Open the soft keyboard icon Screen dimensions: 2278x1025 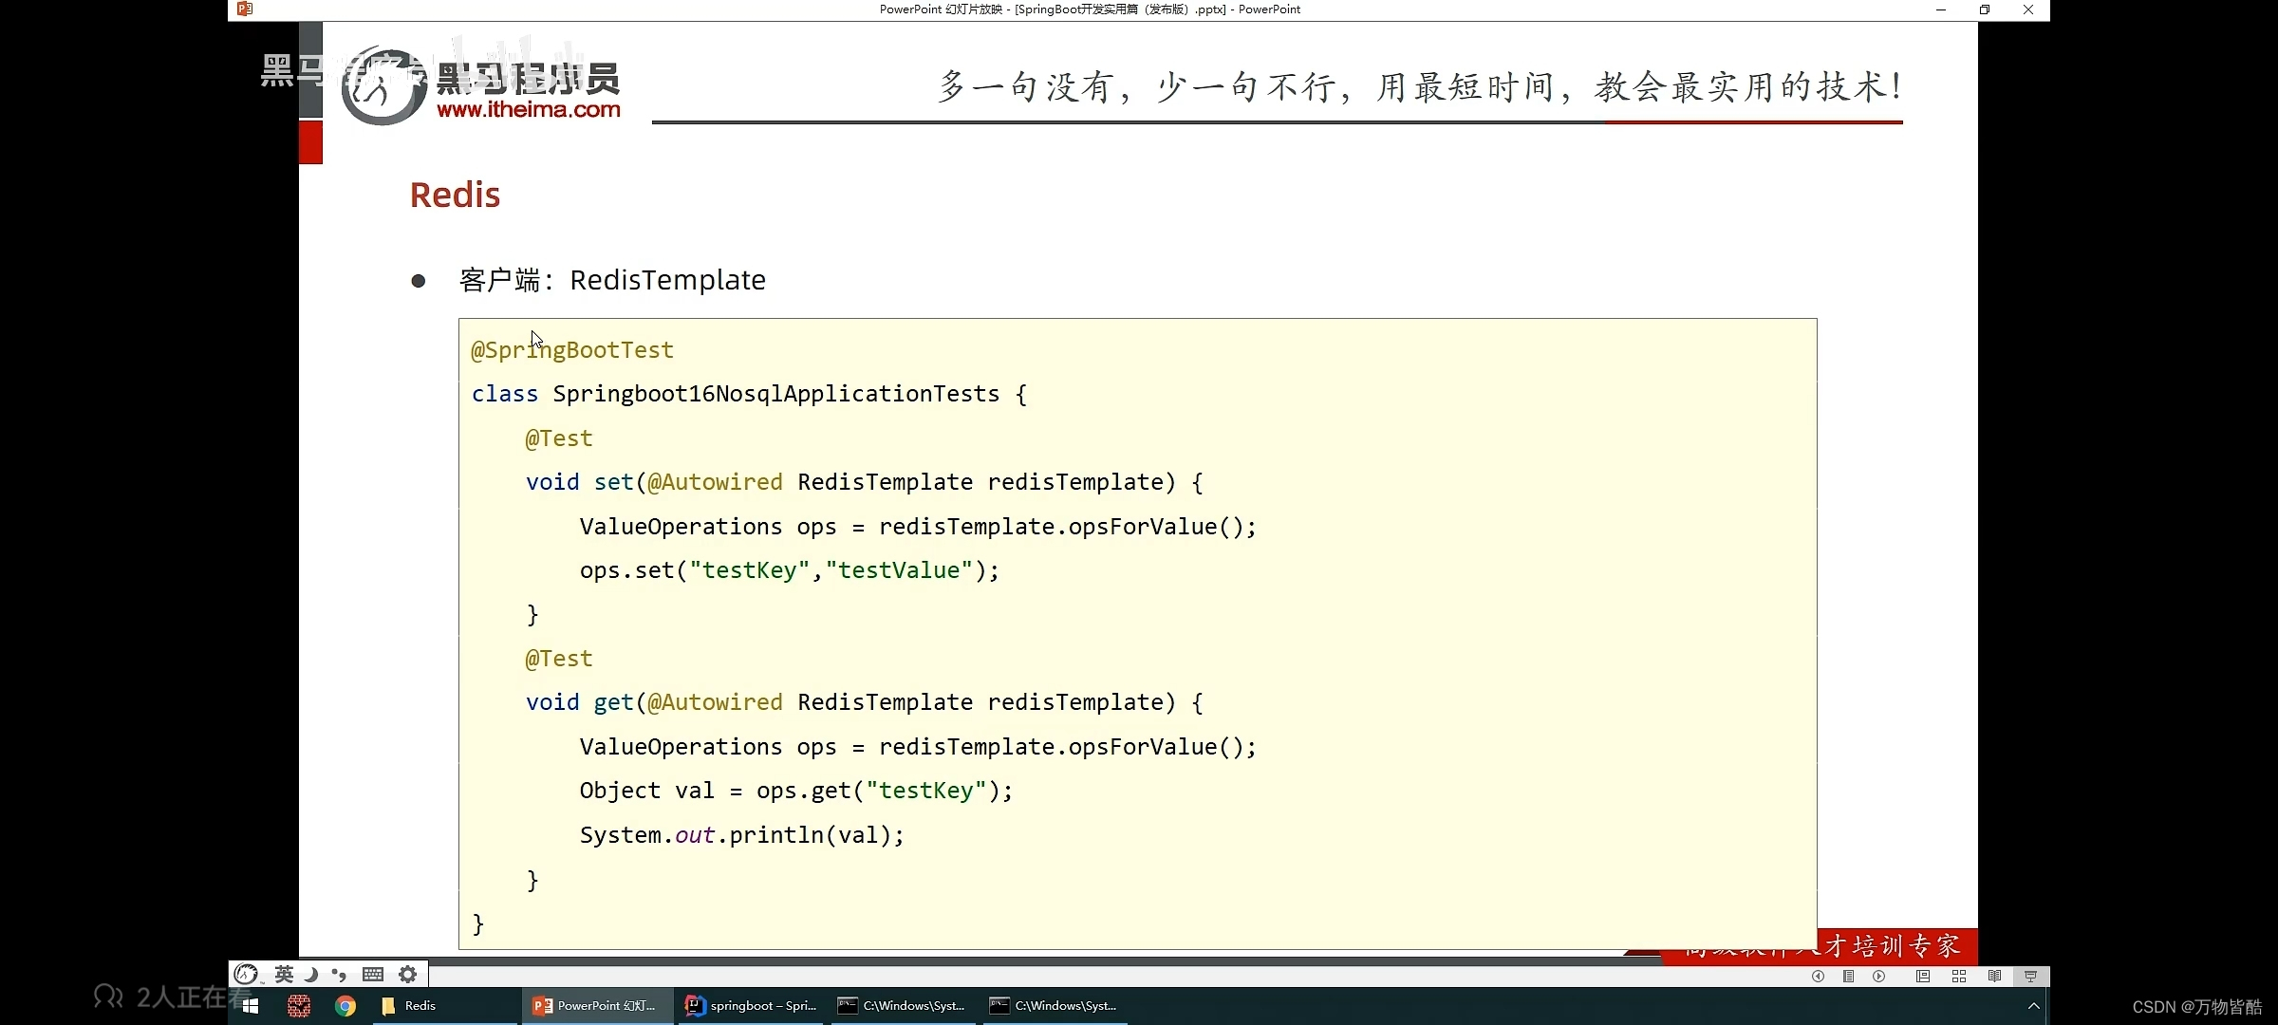373,974
